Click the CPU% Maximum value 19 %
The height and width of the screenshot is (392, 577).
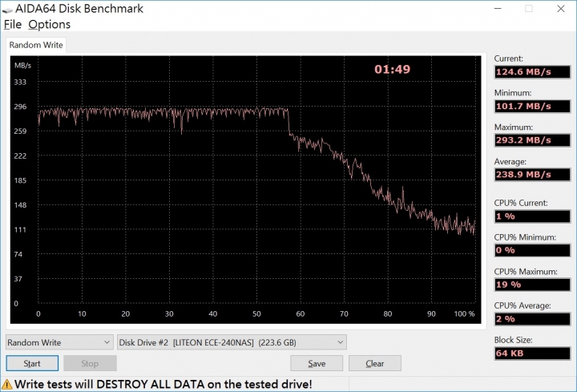click(x=532, y=285)
